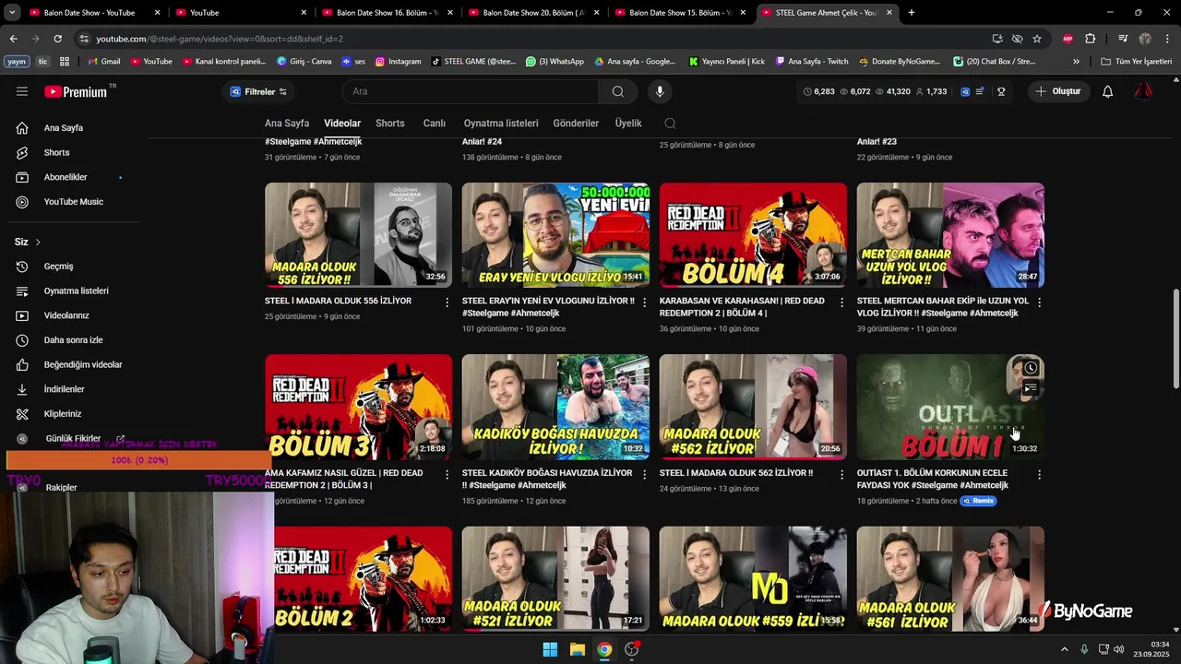Go back with browser back arrow
Viewport: 1181px width, 664px height.
tap(13, 39)
